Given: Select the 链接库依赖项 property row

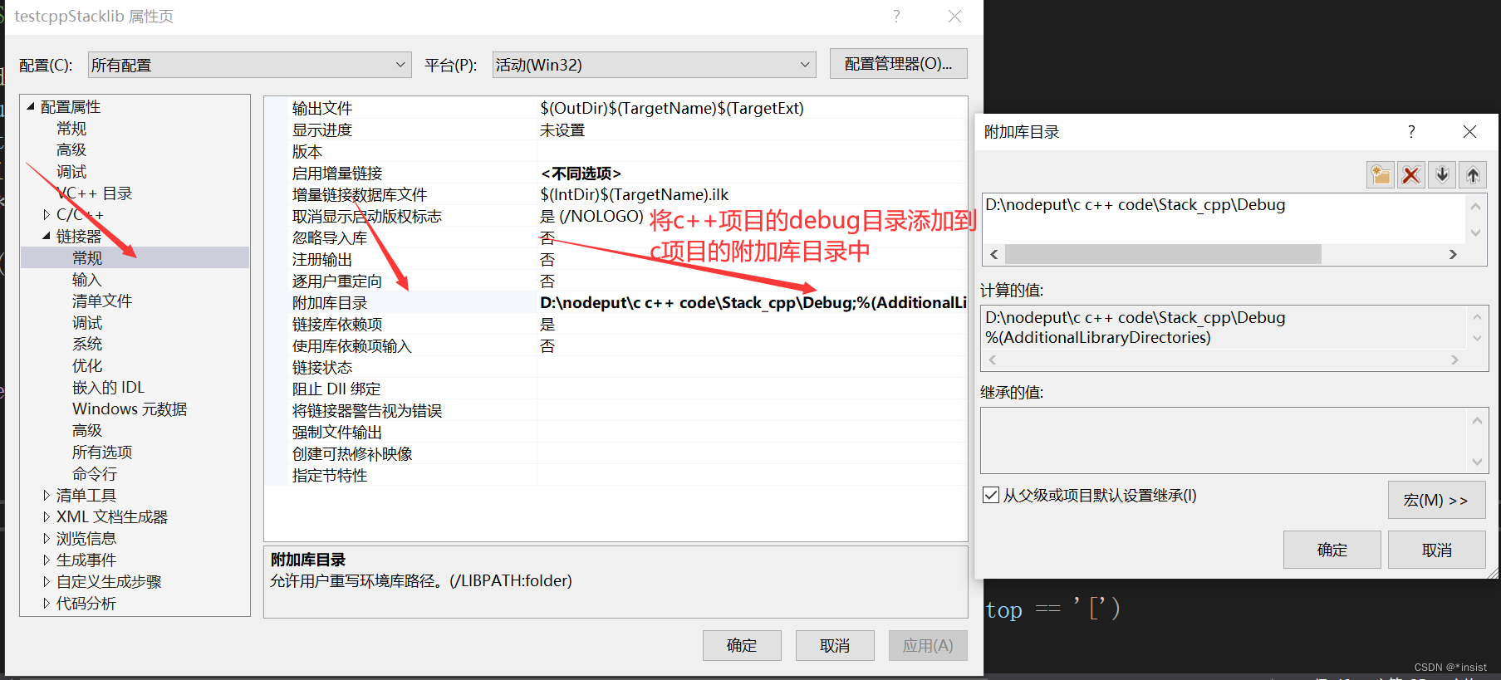Looking at the screenshot, I should [616, 324].
